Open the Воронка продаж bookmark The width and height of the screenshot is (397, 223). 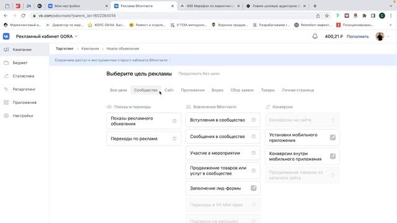[x=230, y=25]
